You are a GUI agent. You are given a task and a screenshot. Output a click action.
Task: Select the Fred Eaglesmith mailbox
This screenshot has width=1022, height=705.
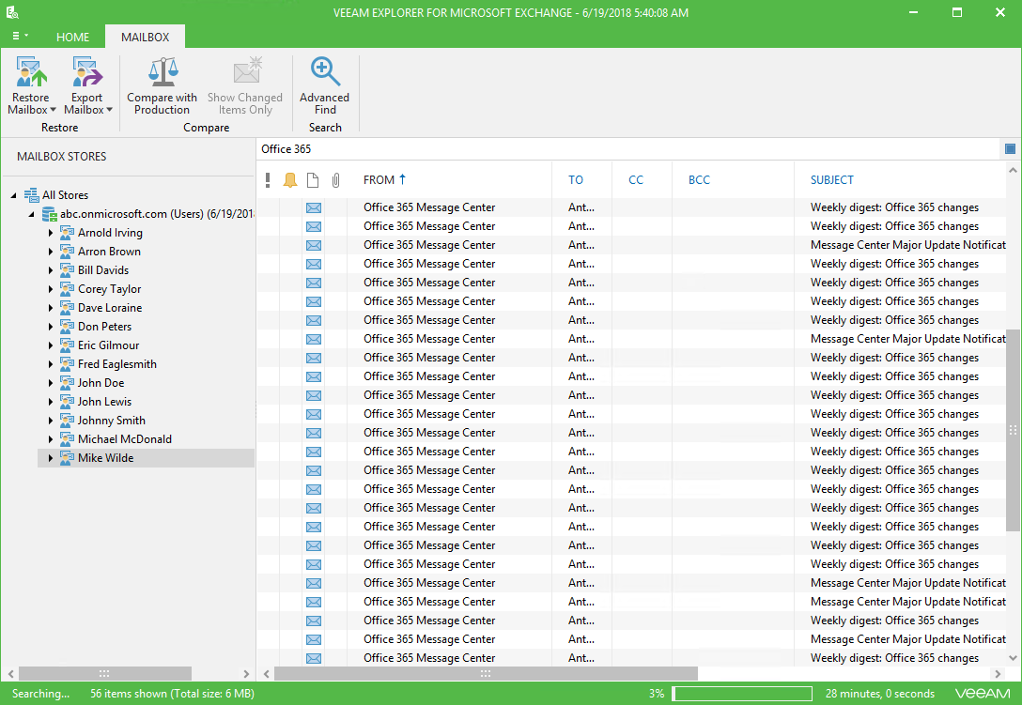point(117,364)
